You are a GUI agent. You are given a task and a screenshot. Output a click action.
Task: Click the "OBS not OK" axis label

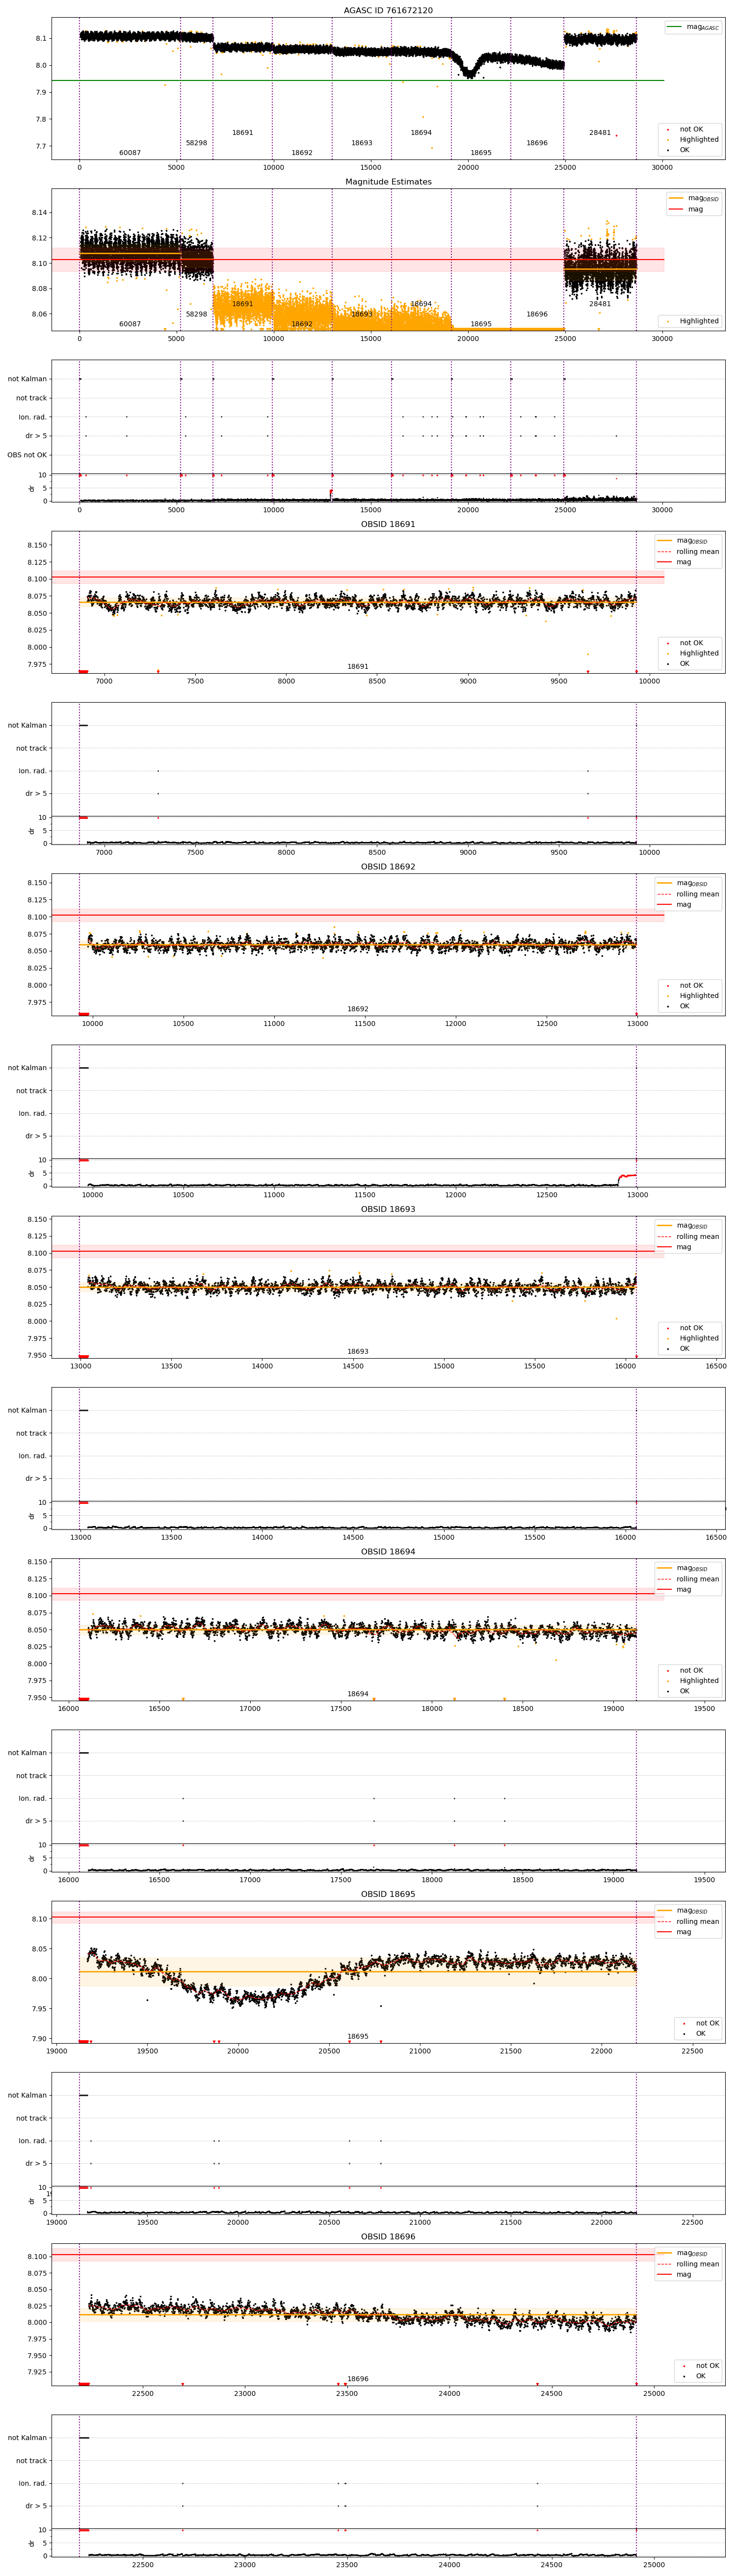click(27, 455)
